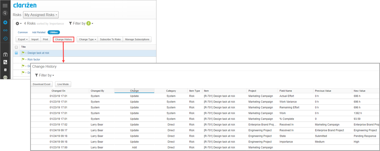
Task: Toggle the checked box on Design task row
Action: (x=16, y=53)
